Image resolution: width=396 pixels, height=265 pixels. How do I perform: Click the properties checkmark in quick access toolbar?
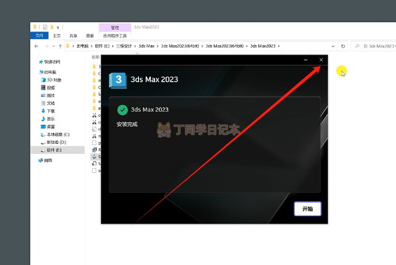45,27
